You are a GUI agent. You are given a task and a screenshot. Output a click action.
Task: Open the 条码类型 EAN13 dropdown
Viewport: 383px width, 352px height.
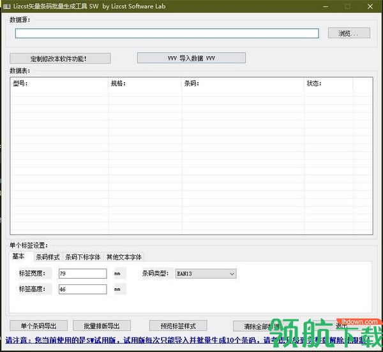click(x=206, y=274)
